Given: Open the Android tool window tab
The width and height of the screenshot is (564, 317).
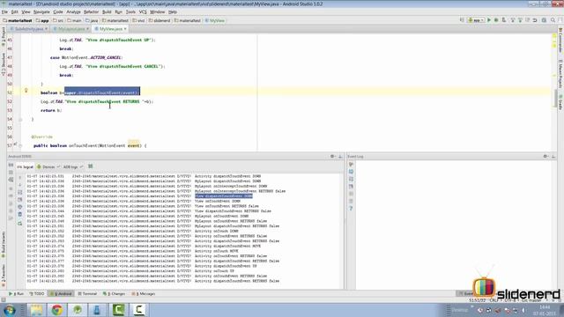Looking at the screenshot, I should point(62,293).
